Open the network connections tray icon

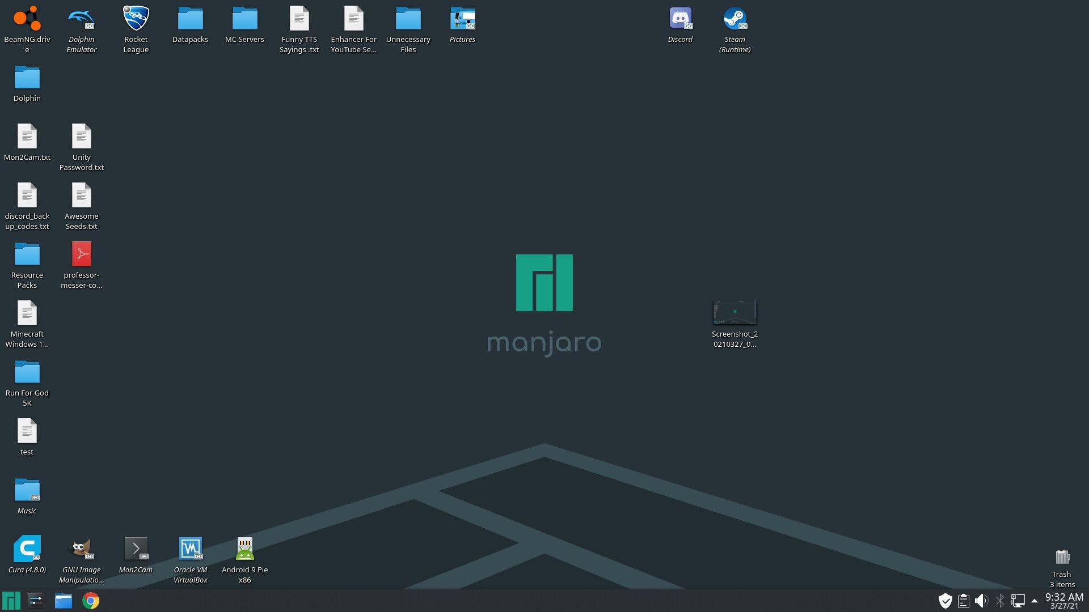click(x=1018, y=601)
